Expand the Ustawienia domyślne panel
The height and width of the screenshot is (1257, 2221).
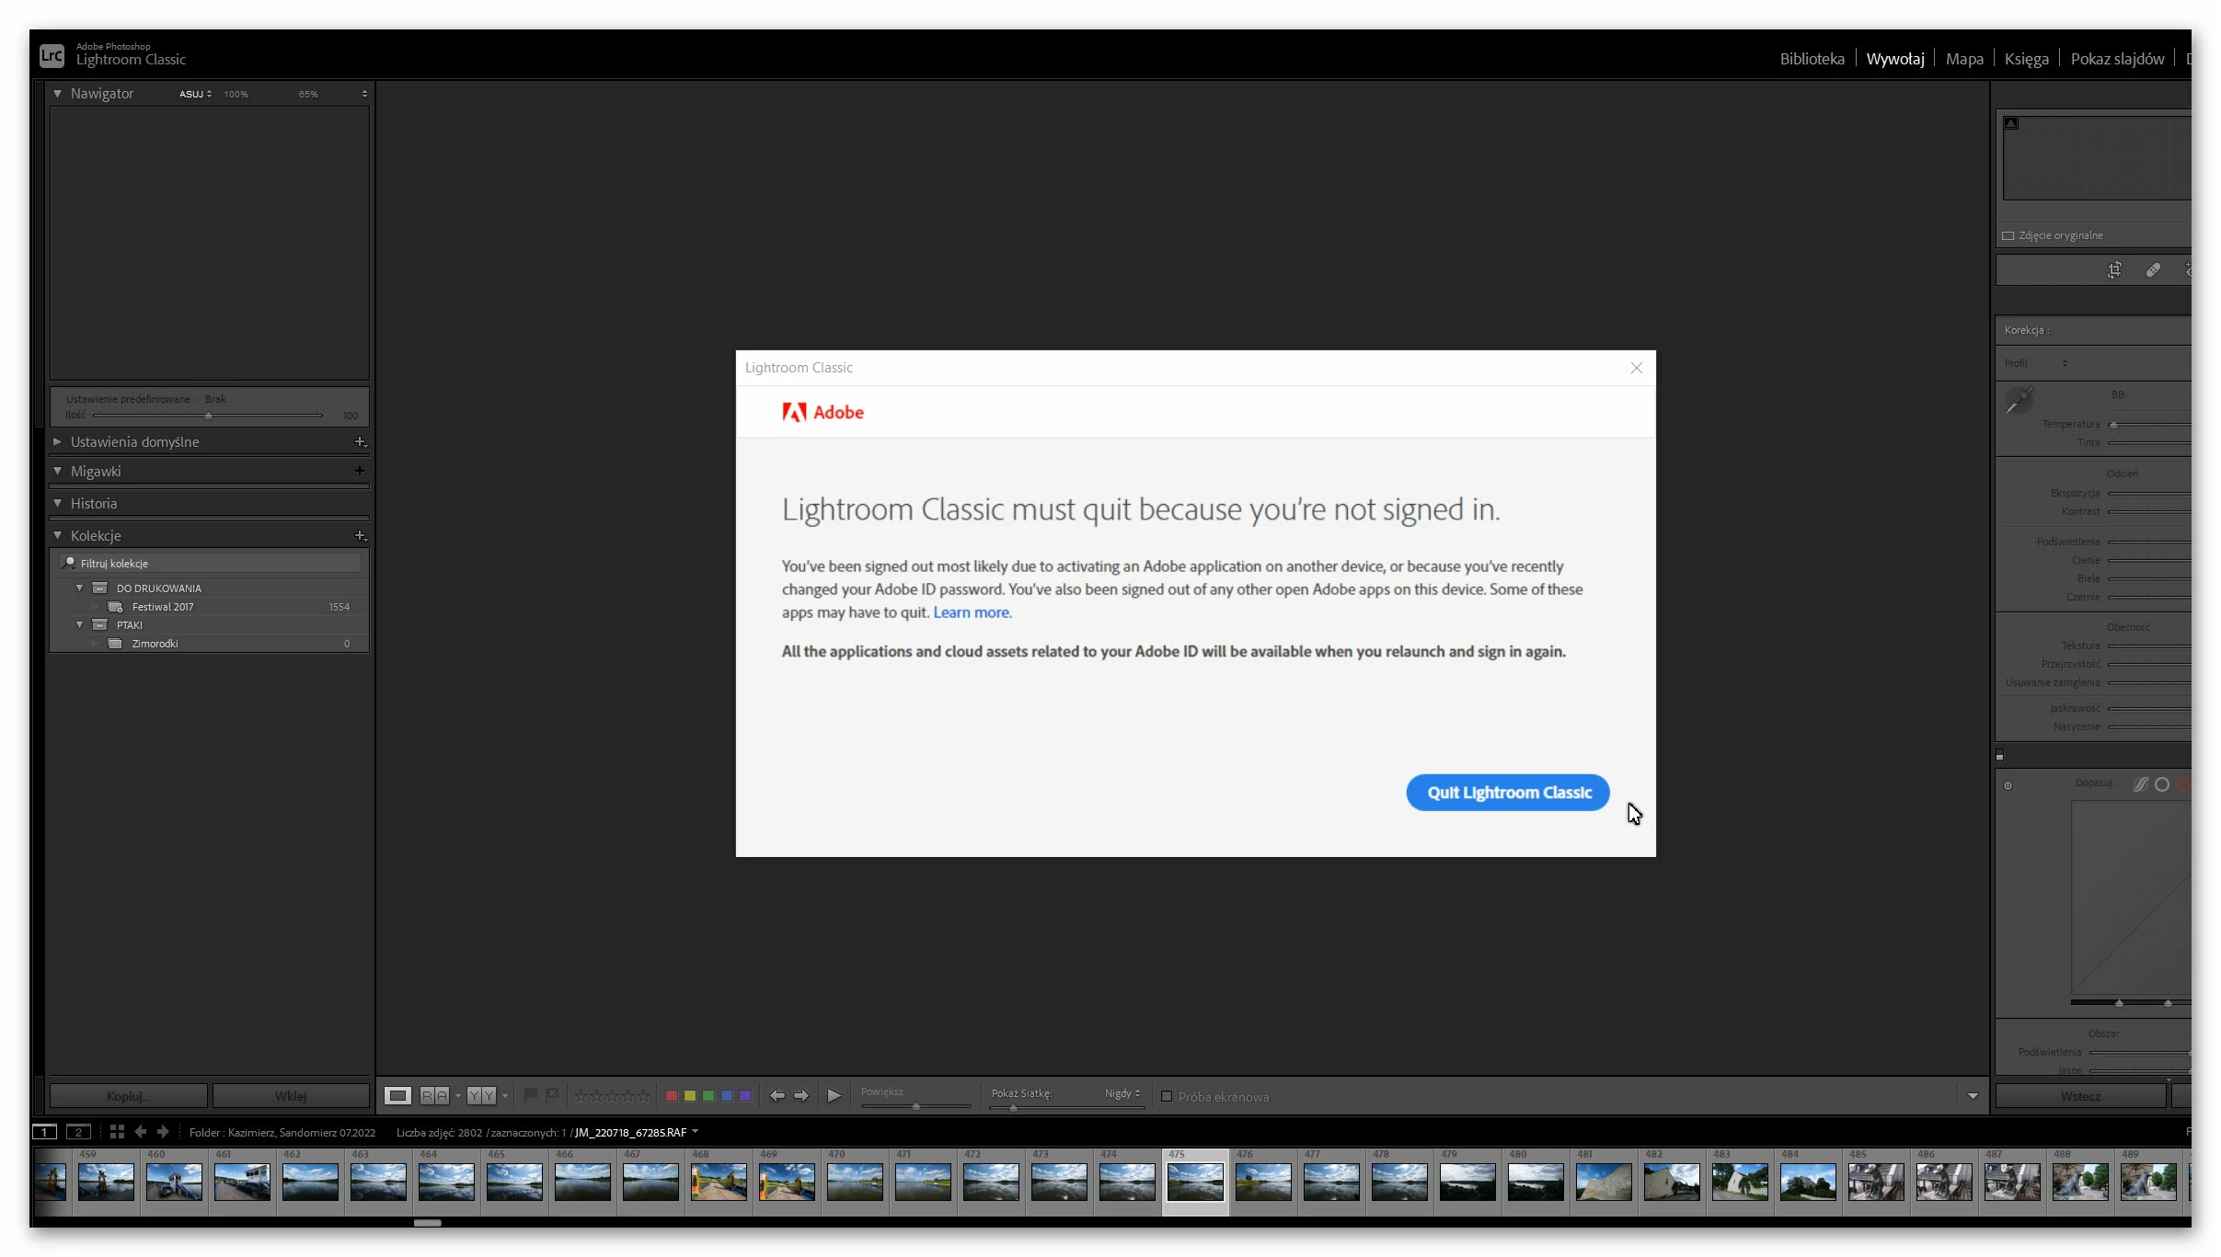[57, 442]
